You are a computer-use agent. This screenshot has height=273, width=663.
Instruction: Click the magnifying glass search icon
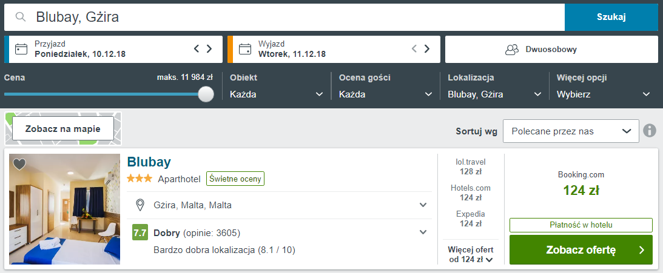(20, 17)
